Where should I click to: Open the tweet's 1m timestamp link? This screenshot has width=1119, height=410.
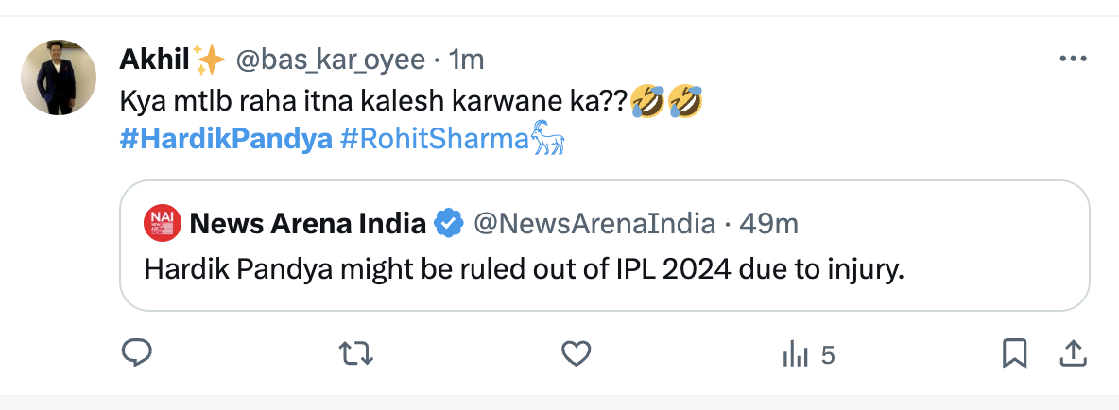[467, 60]
